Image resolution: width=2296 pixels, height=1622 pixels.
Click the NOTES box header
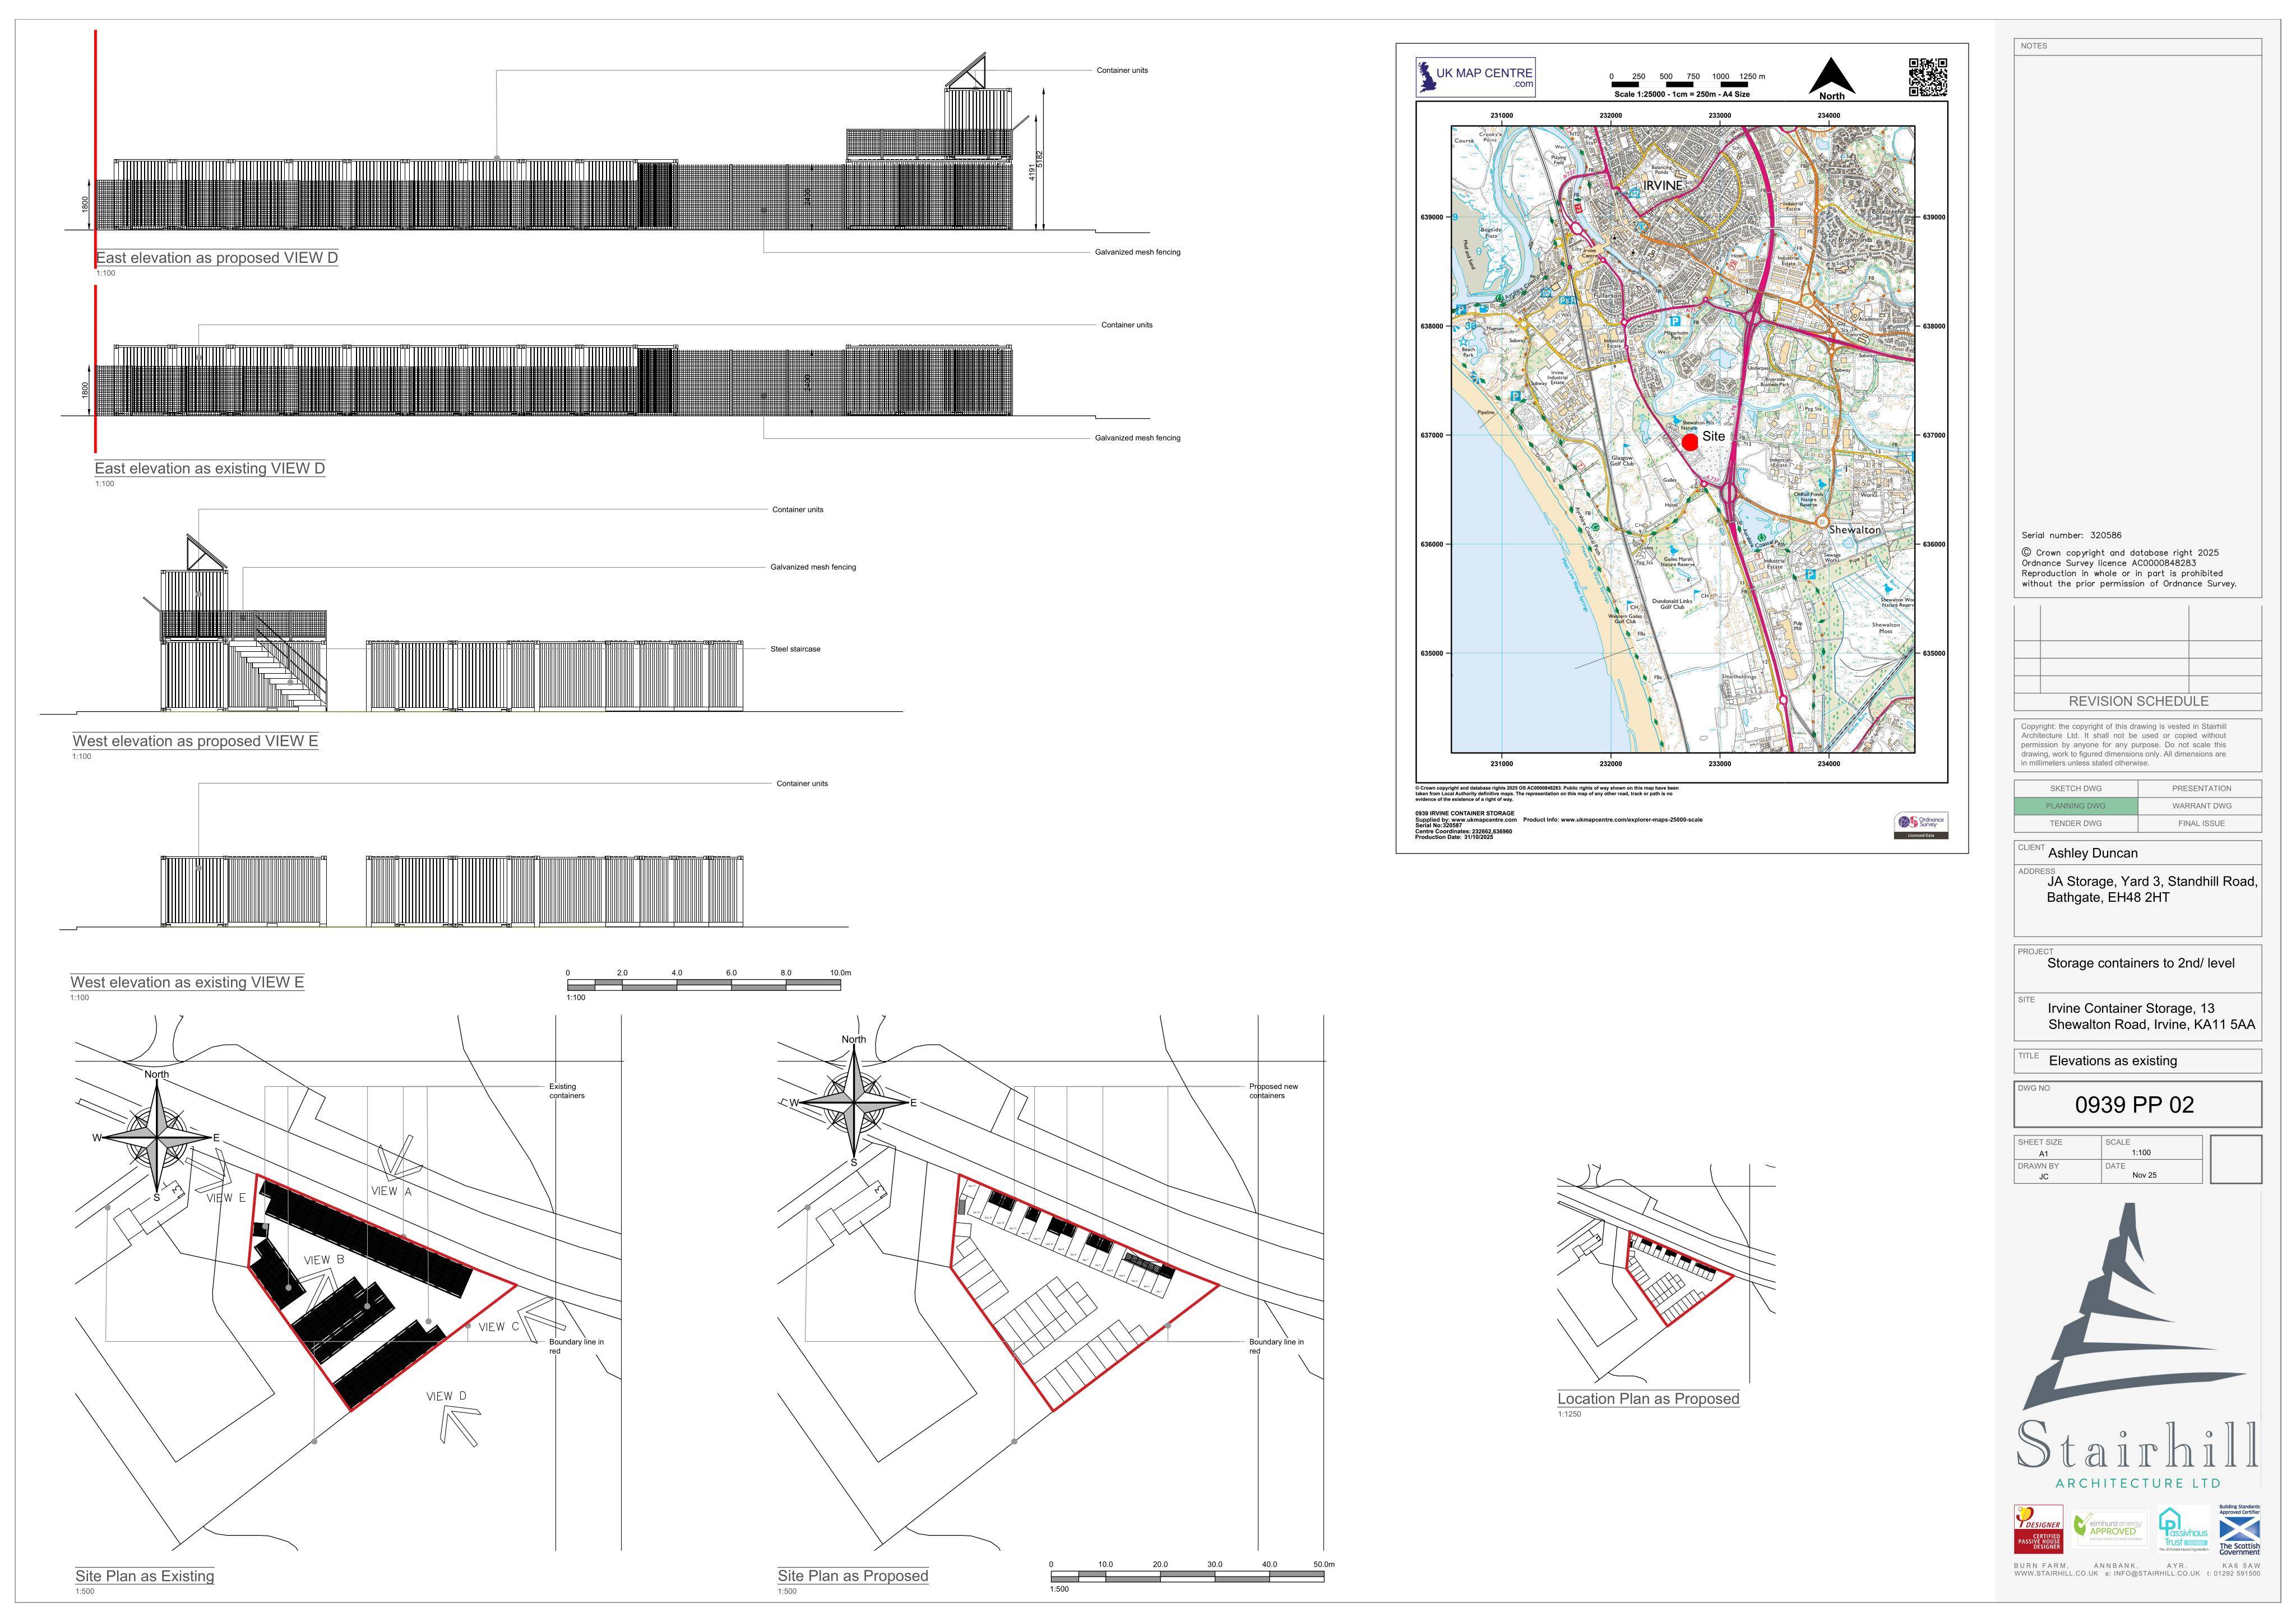click(2137, 46)
